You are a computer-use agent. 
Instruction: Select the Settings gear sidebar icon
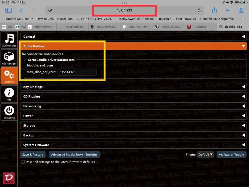pos(9,76)
